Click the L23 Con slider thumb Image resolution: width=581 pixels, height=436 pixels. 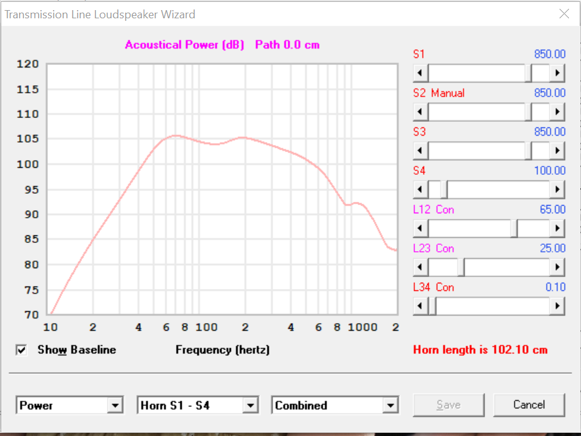[x=461, y=268]
